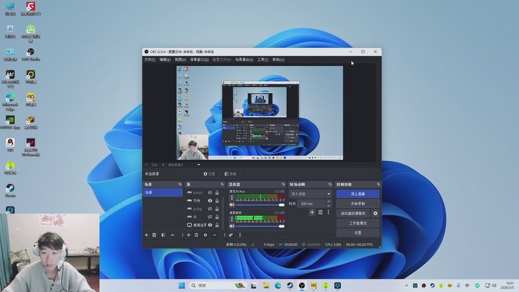Viewport: 519px width, 292px height.
Task: Zoom in preview with the plus icon
Action: pos(163,165)
